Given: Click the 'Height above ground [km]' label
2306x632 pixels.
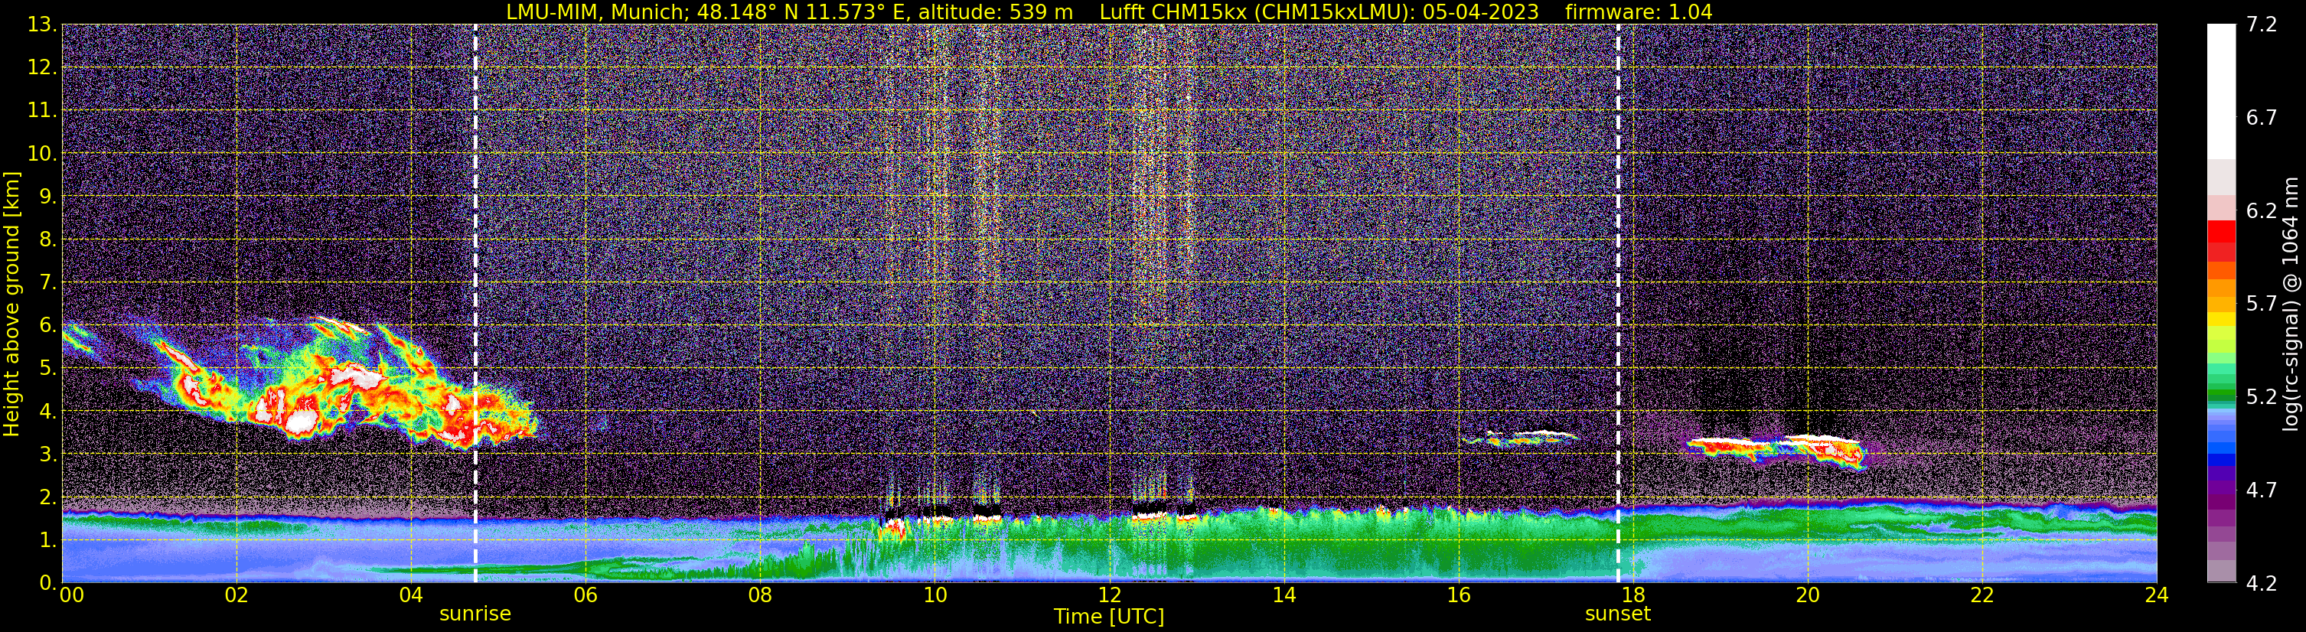Looking at the screenshot, I should (11, 304).
